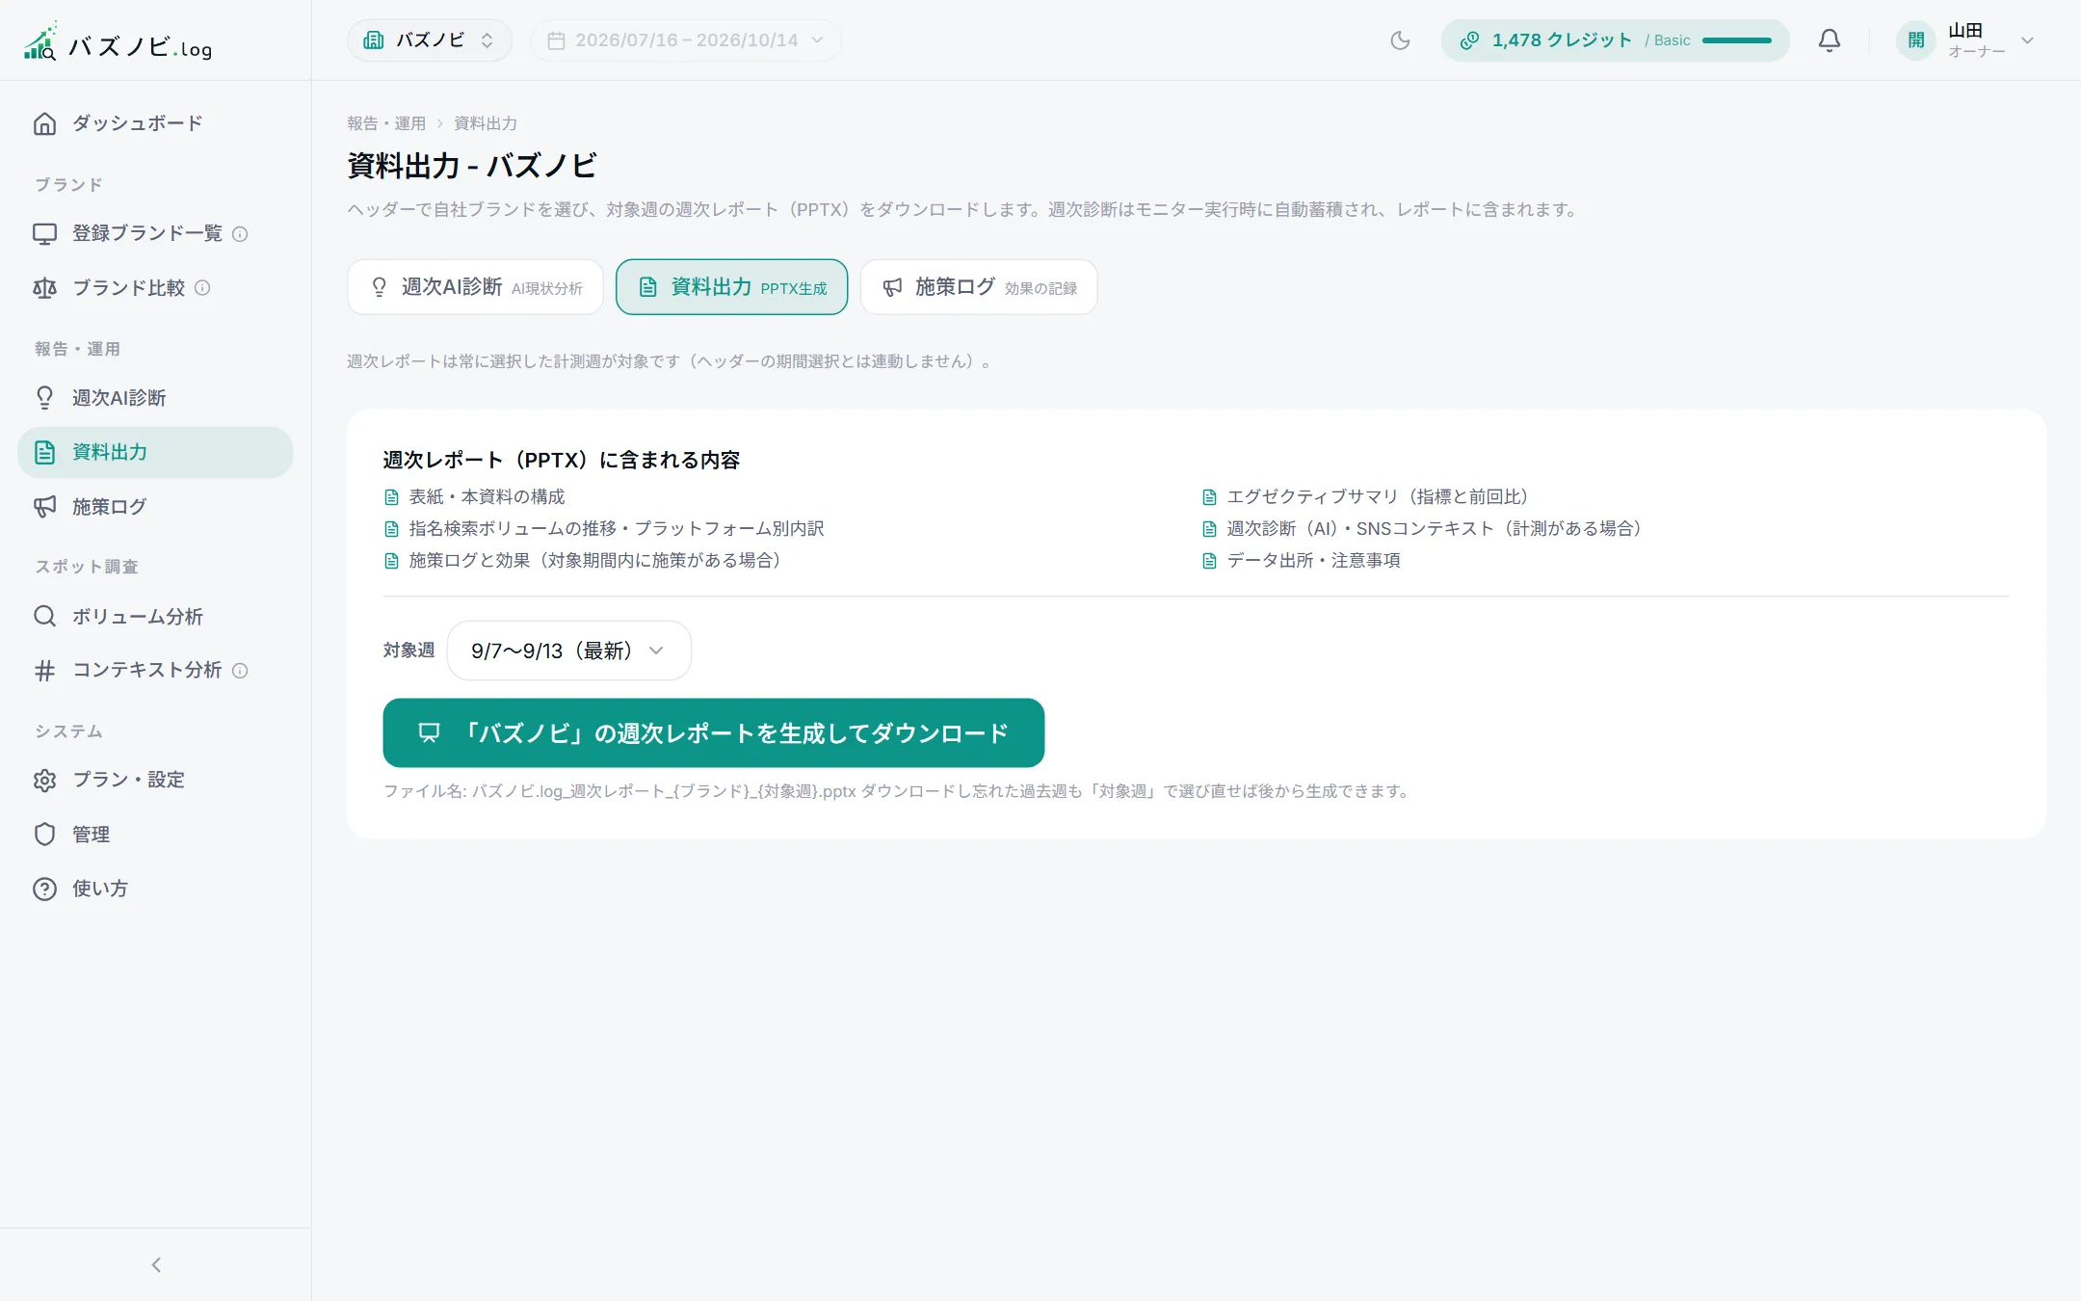Click the ボリューム分析 search icon

pos(44,616)
